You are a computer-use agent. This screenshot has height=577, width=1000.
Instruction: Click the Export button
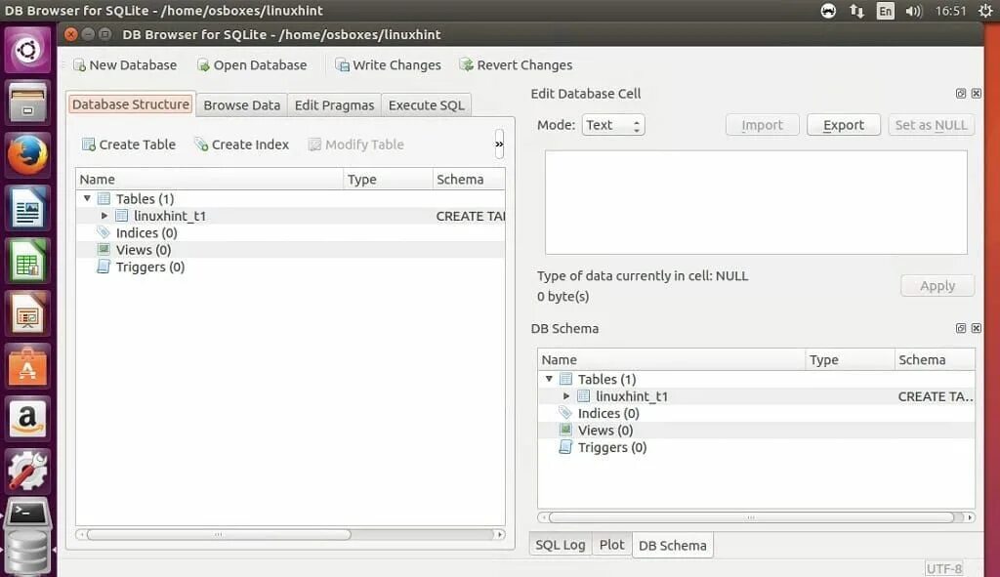(x=843, y=125)
